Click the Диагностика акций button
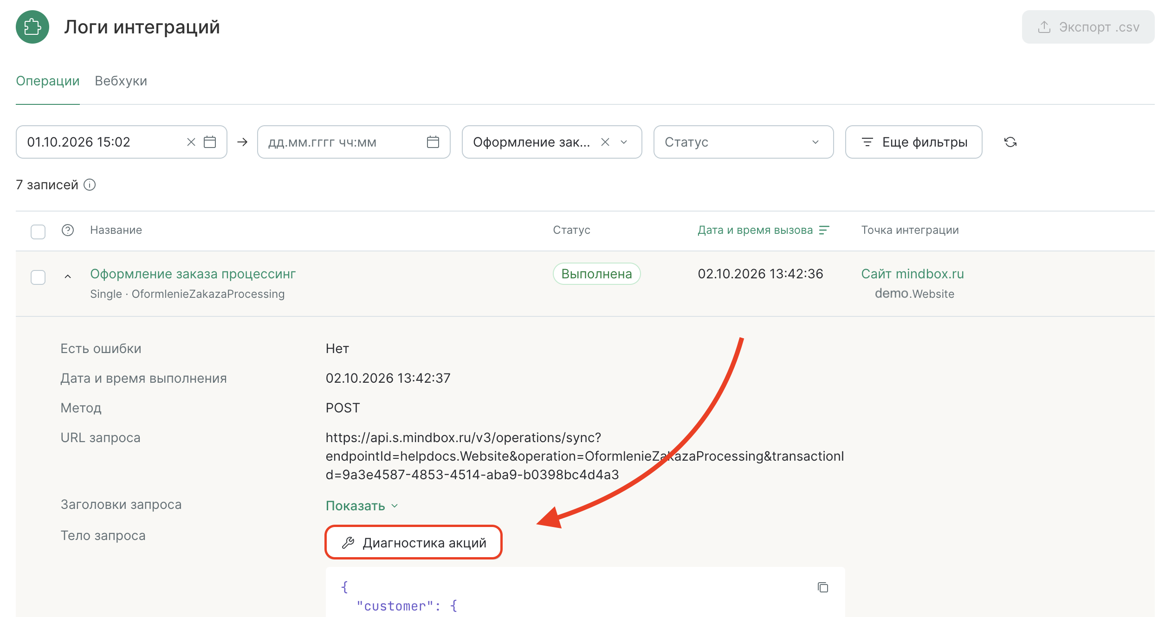Image resolution: width=1165 pixels, height=617 pixels. (x=414, y=542)
